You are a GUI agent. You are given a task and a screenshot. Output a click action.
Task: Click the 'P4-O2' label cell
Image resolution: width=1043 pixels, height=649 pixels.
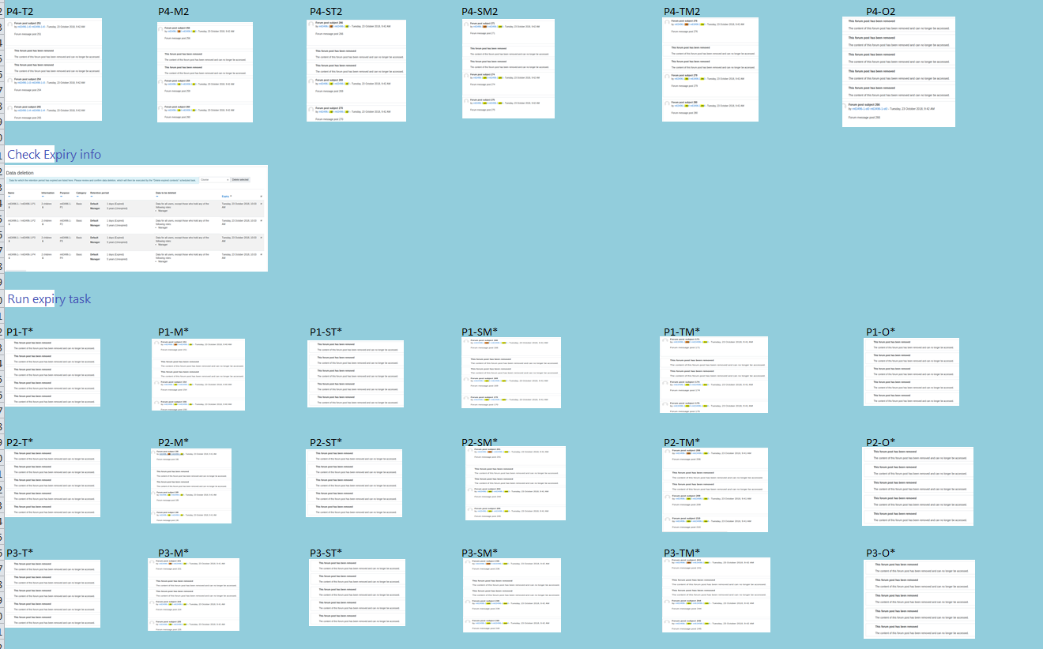point(881,11)
